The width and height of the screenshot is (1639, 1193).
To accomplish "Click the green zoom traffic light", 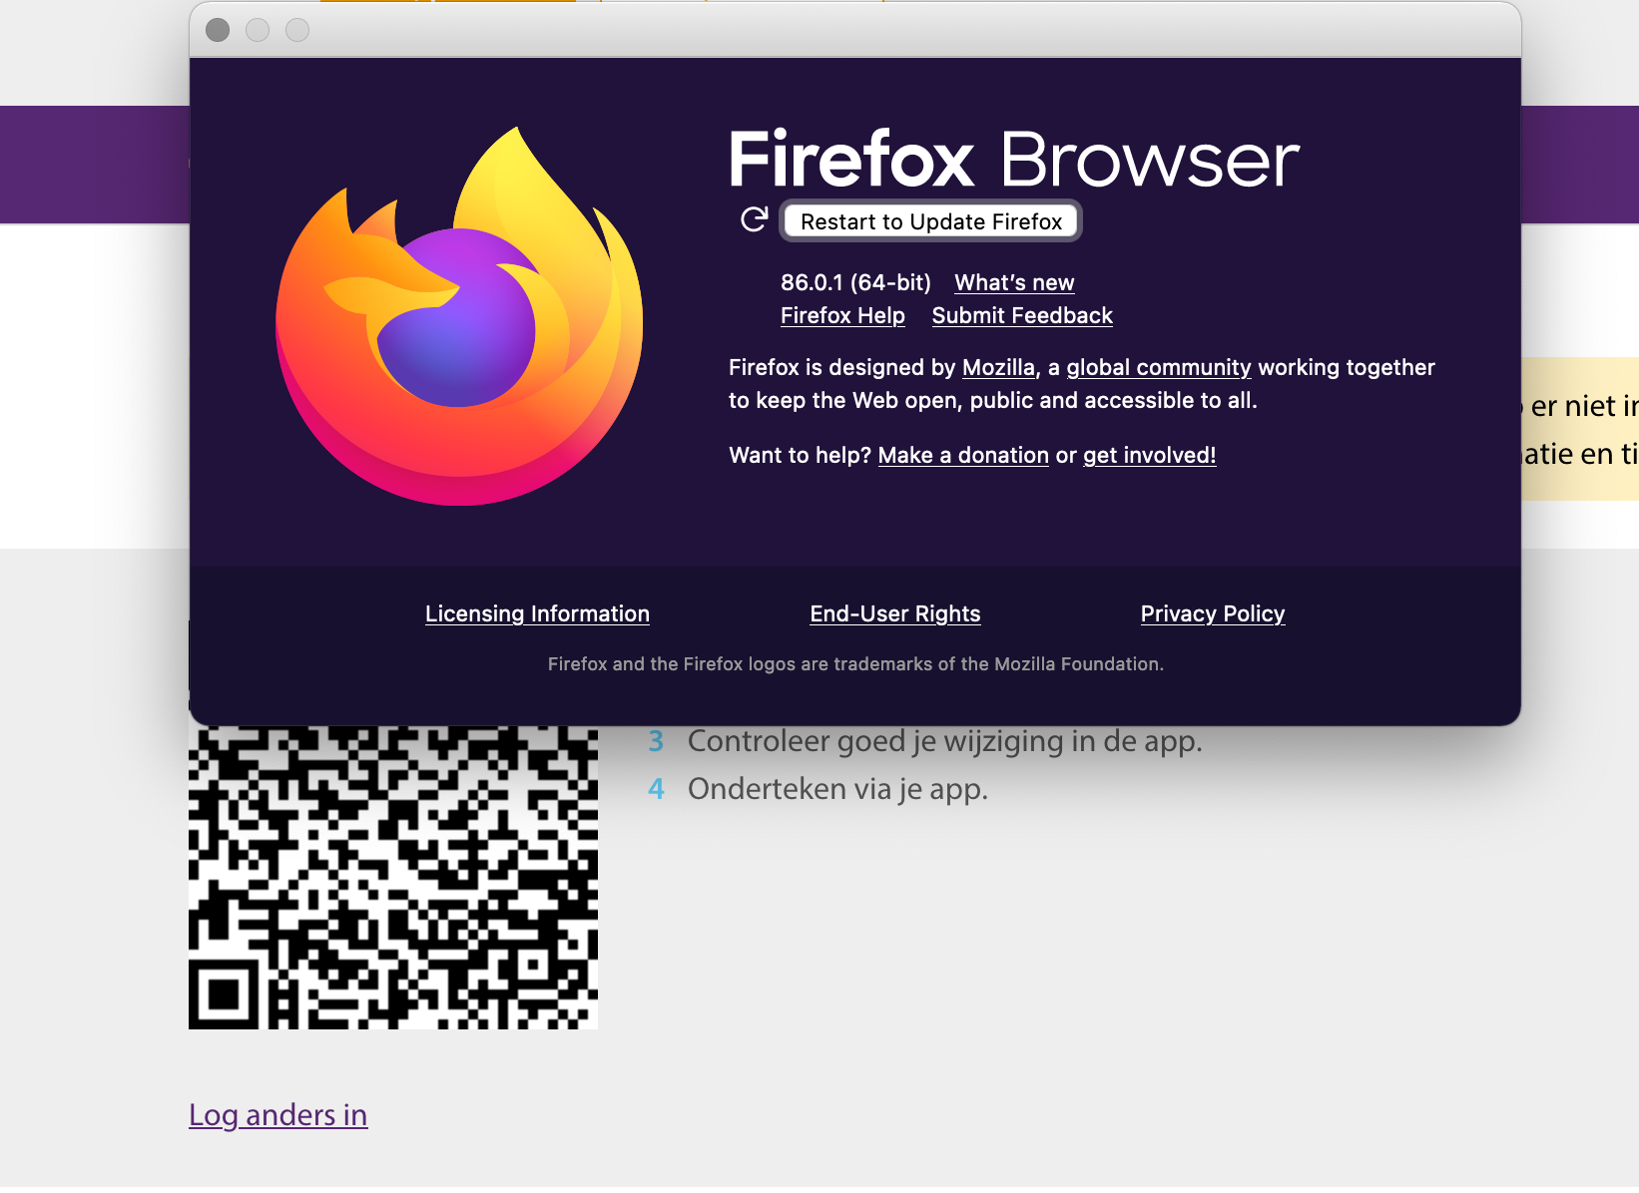I will tap(296, 30).
